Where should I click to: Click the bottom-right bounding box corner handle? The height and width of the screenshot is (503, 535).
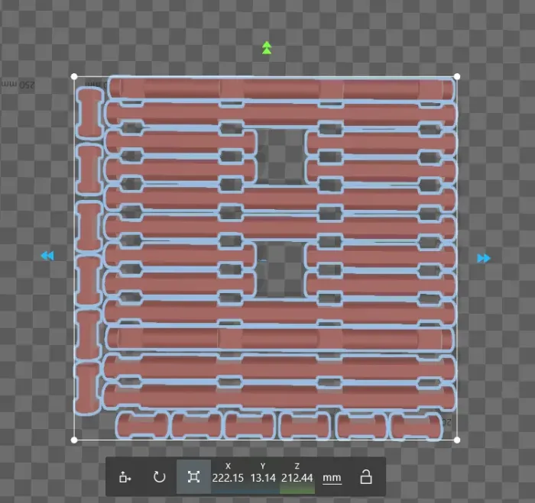[x=457, y=440]
